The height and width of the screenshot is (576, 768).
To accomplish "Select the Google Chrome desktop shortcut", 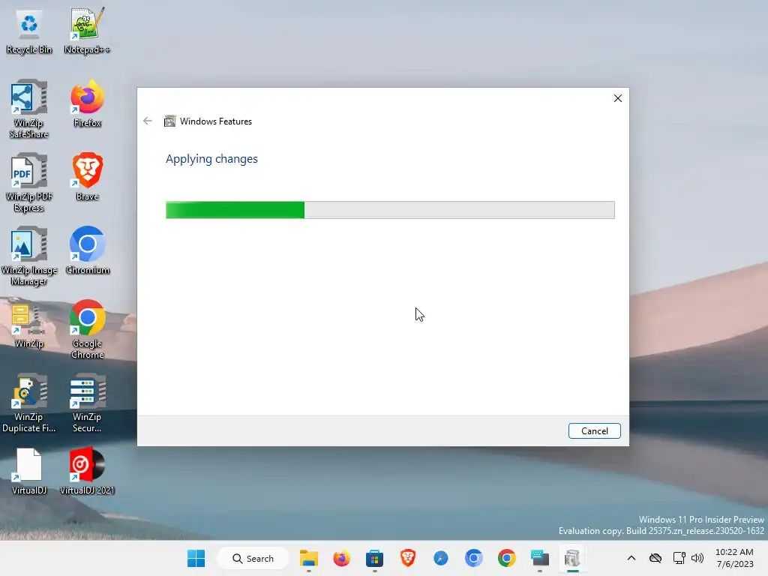I will 87,329.
